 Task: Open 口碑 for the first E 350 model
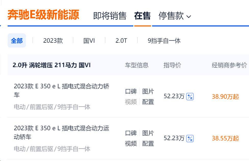[x=131, y=91]
